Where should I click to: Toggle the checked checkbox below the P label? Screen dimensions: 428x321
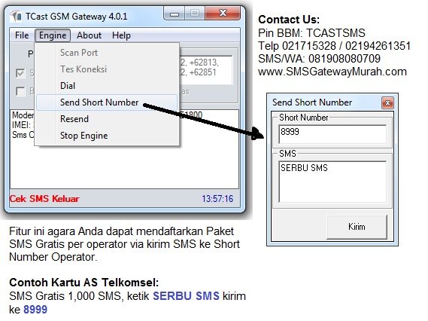coord(20,73)
